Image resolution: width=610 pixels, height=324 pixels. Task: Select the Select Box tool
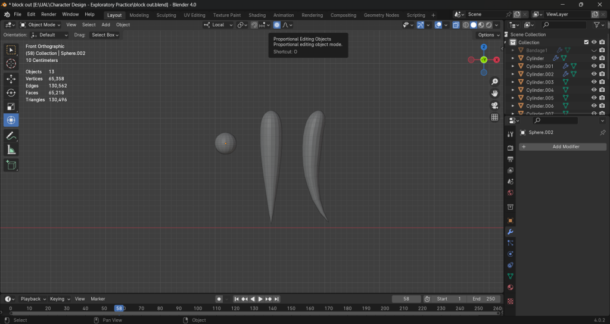11,50
